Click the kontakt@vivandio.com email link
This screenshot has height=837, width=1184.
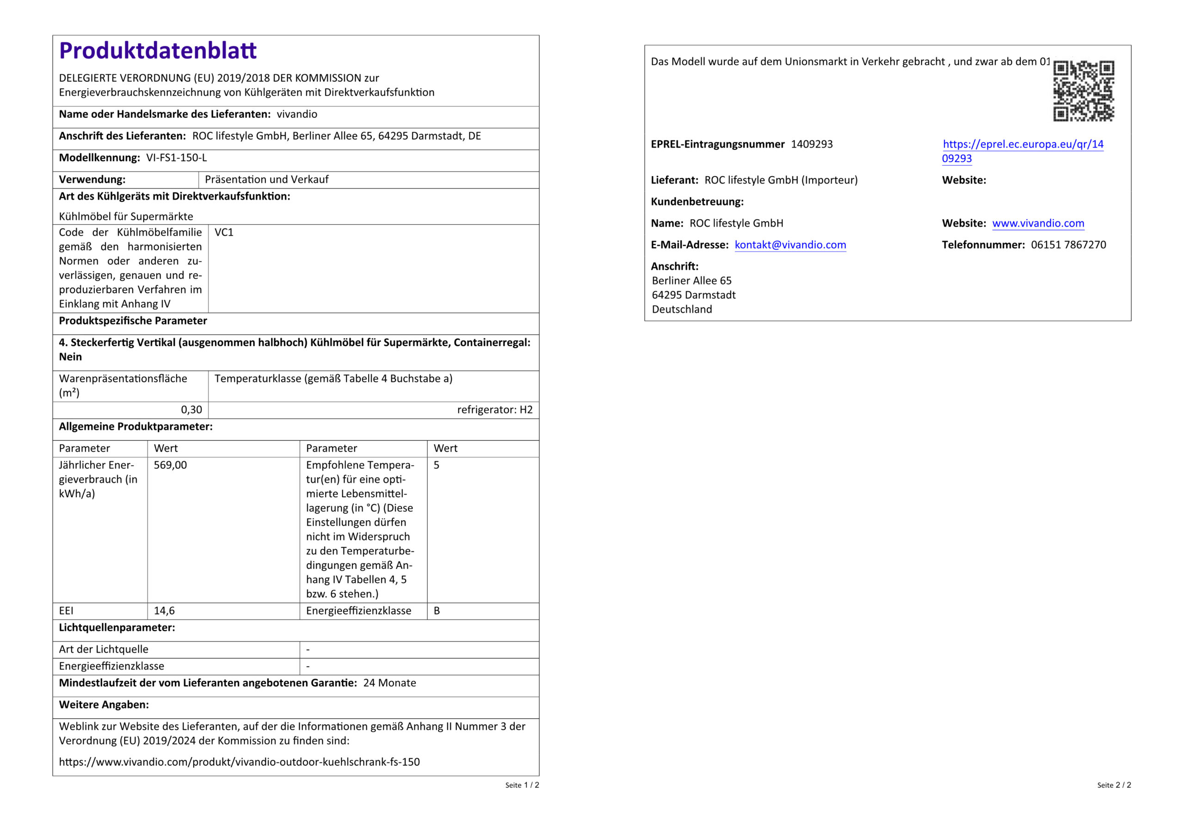(x=790, y=245)
